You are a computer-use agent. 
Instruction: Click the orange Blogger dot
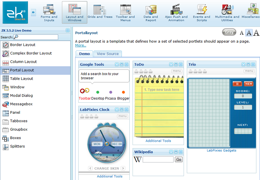point(123,92)
